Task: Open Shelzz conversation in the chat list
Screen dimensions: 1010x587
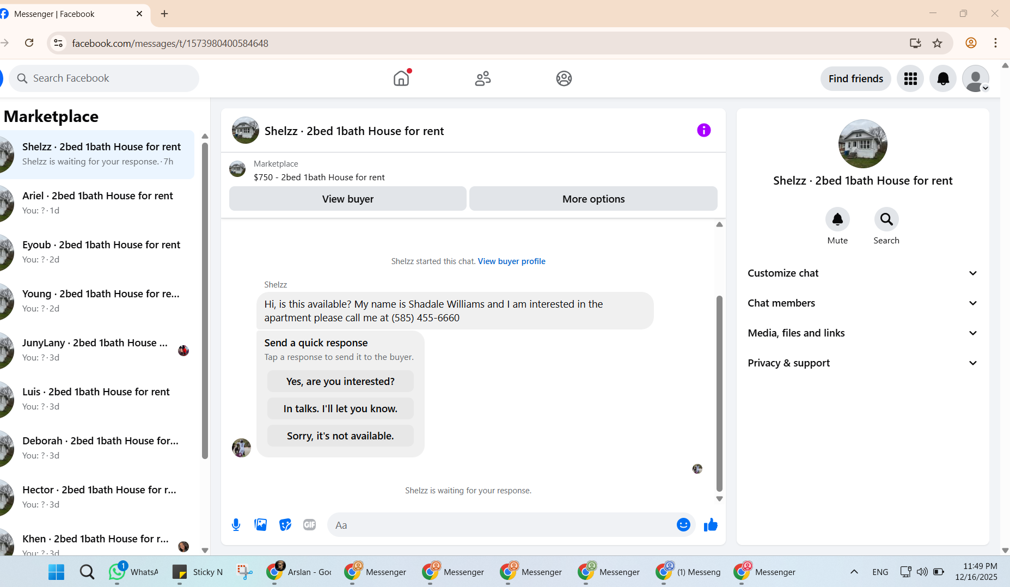Action: pyautogui.click(x=97, y=155)
